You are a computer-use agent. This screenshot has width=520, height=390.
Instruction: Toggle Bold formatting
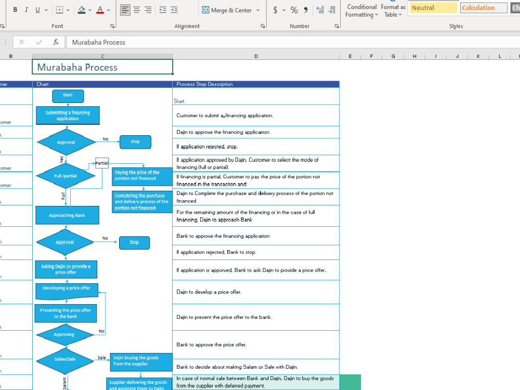[15, 10]
